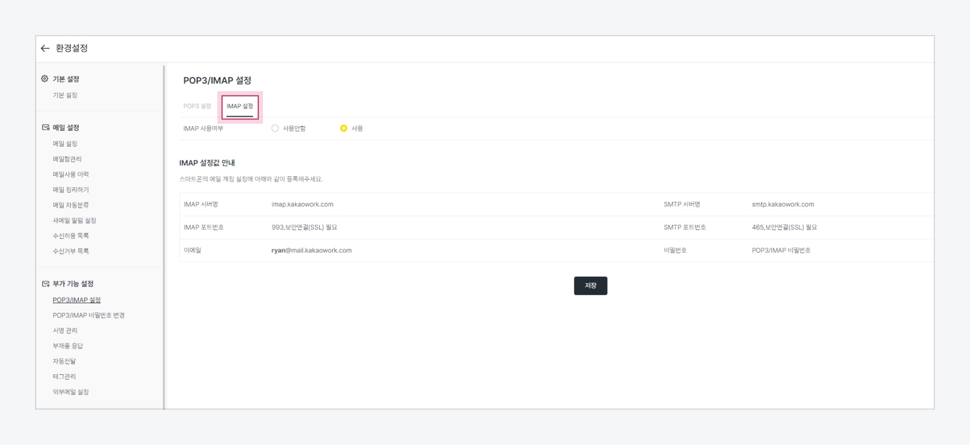The height and width of the screenshot is (445, 970).
Task: Go to 자동전달 settings
Action: tap(64, 361)
